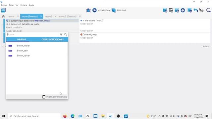Viewport: 212px width, 119px height.
Task: Open the menu2 (Eventos) tab
Action: pyautogui.click(x=68, y=16)
